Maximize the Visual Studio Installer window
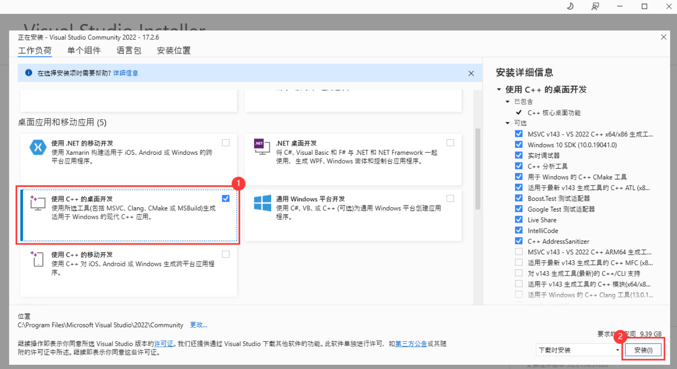This screenshot has height=369, width=677. (644, 6)
